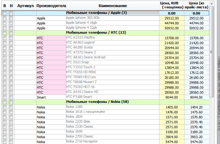The image size is (220, 144).
Task: Click price-list value 1404.20
Action: coord(196,107)
